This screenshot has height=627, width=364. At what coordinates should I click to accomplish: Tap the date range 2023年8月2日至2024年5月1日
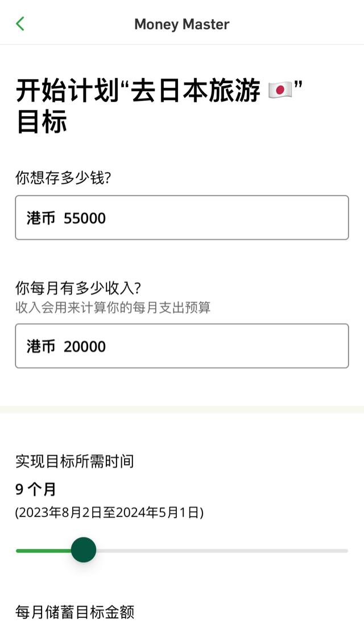[109, 513]
